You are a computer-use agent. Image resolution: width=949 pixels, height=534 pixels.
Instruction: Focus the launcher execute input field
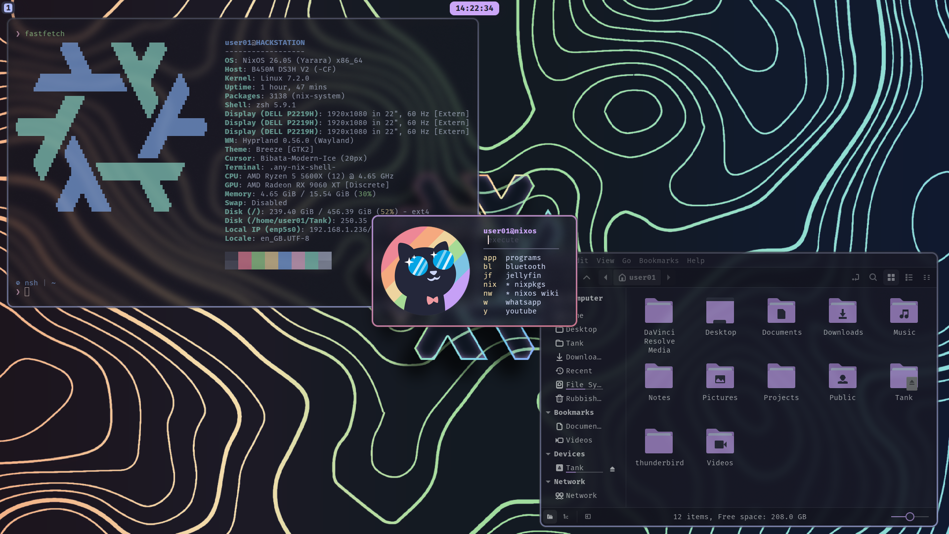click(x=521, y=240)
